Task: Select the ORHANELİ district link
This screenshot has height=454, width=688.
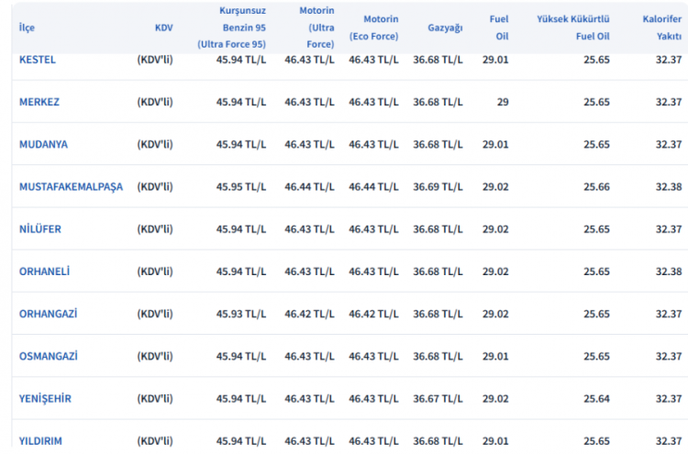Action: coord(45,271)
